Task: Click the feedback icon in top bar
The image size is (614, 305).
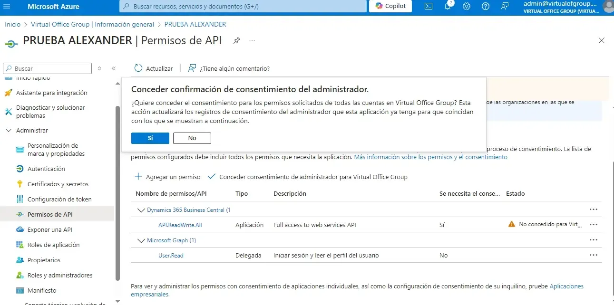Action: point(505,6)
